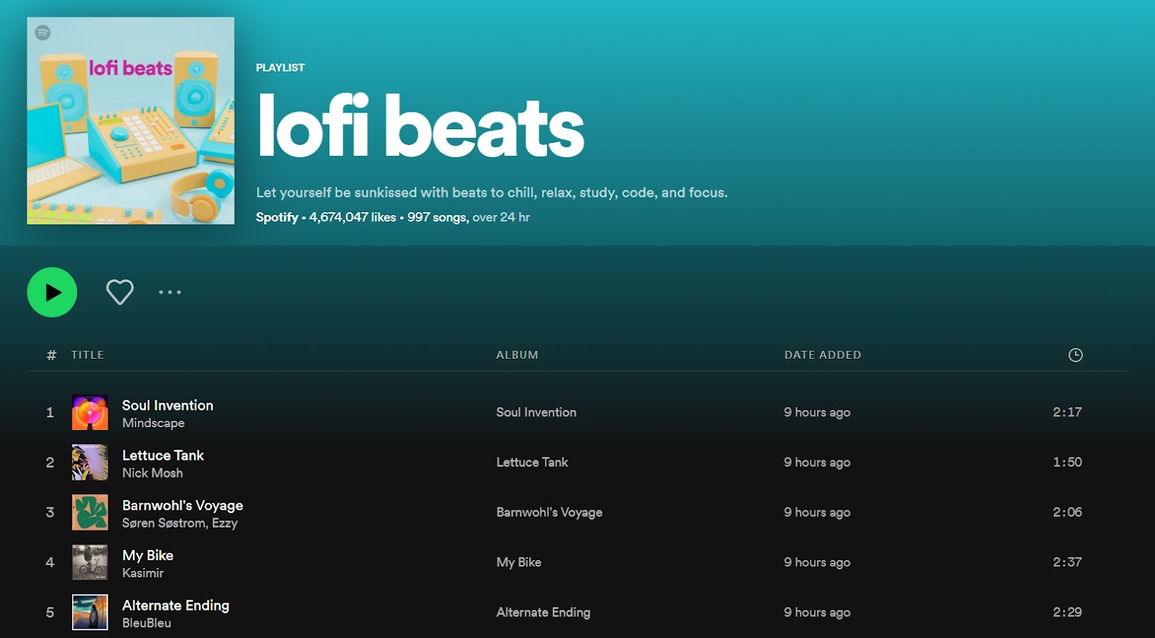The height and width of the screenshot is (638, 1155).
Task: Click the Soul Invention track title
Action: 167,405
